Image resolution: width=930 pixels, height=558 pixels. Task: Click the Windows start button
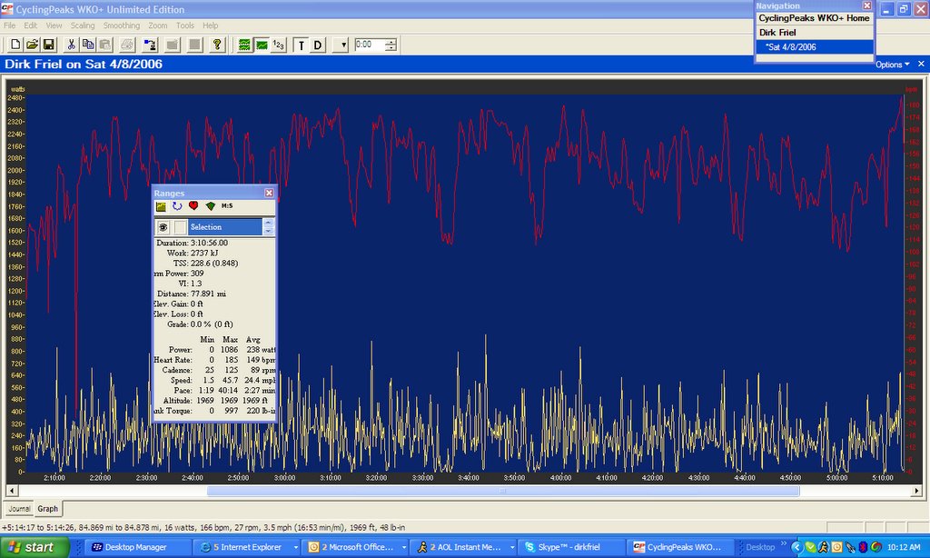pos(34,547)
